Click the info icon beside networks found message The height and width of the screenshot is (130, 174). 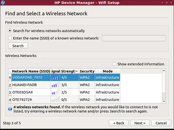click(10, 109)
